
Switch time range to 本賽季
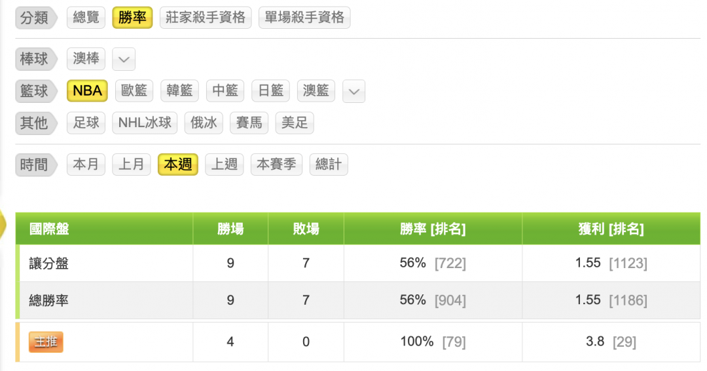click(x=276, y=165)
